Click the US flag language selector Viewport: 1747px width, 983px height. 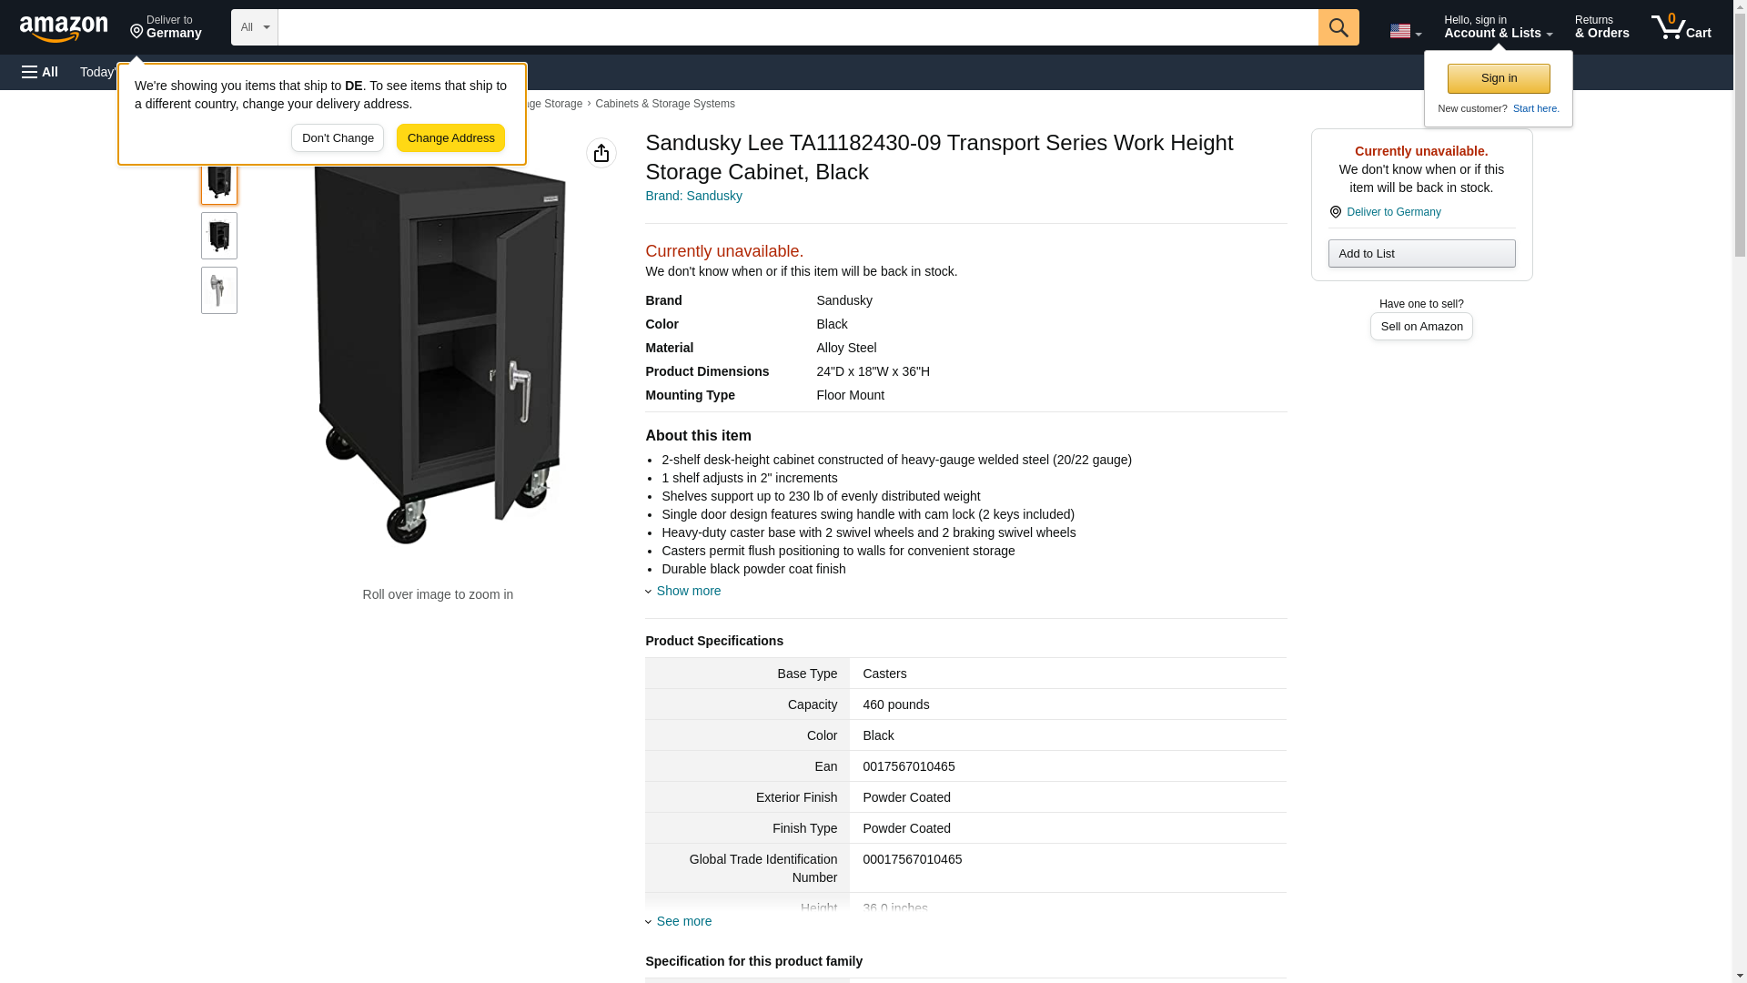point(1404,31)
